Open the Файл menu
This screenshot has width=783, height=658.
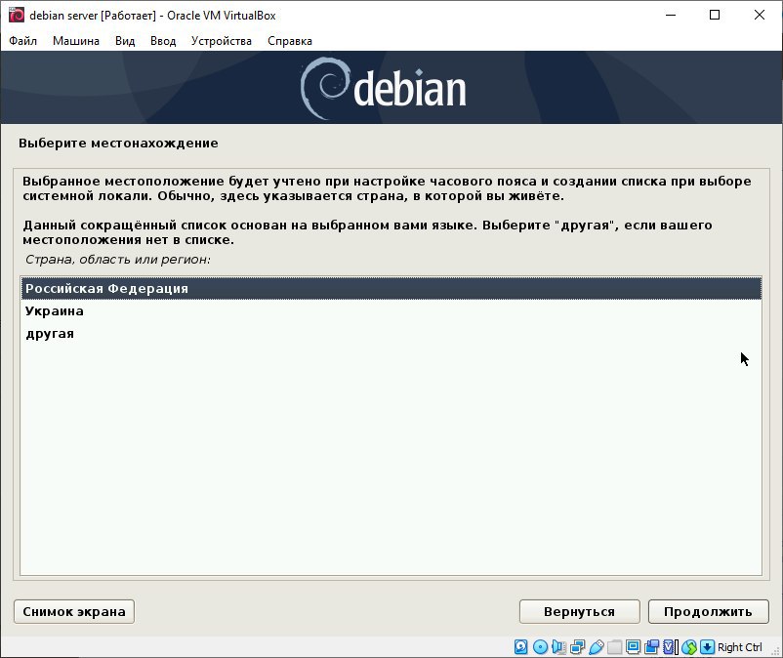(23, 41)
